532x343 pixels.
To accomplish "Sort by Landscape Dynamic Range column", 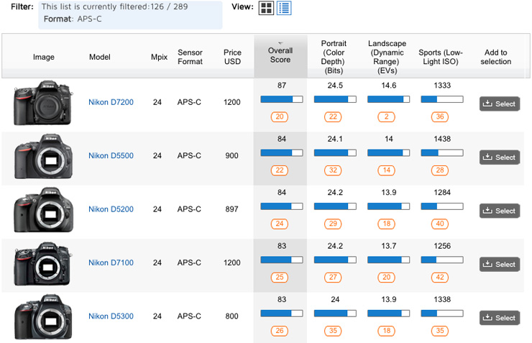I will 387,57.
